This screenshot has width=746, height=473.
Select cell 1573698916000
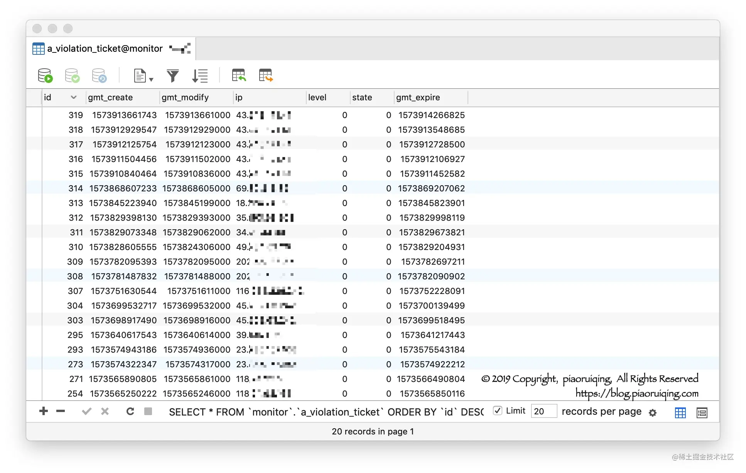tap(197, 320)
